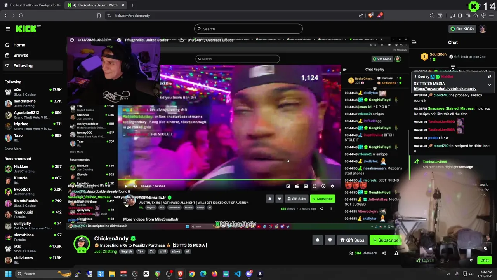Share the ChickenAndy stream

(384, 253)
